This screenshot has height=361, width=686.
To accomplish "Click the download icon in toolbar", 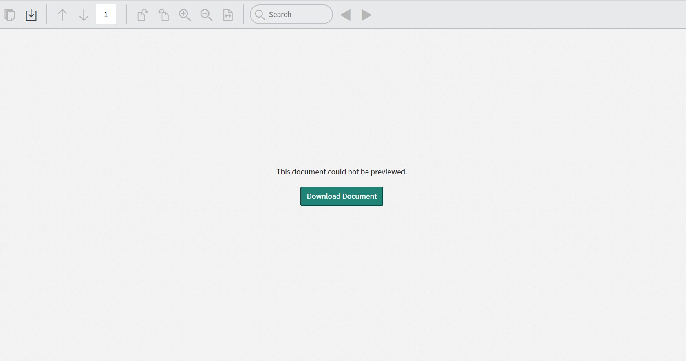I will point(31,15).
